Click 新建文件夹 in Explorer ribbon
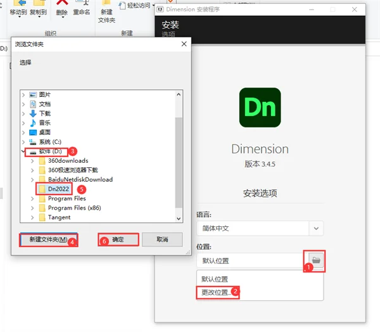The height and width of the screenshot is (332, 380). click(x=106, y=12)
